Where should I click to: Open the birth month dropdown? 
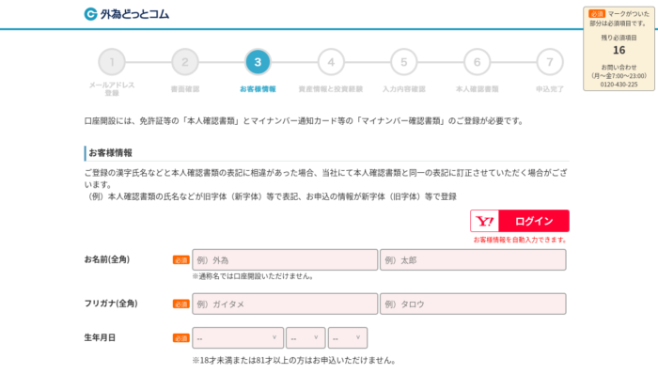pos(305,338)
